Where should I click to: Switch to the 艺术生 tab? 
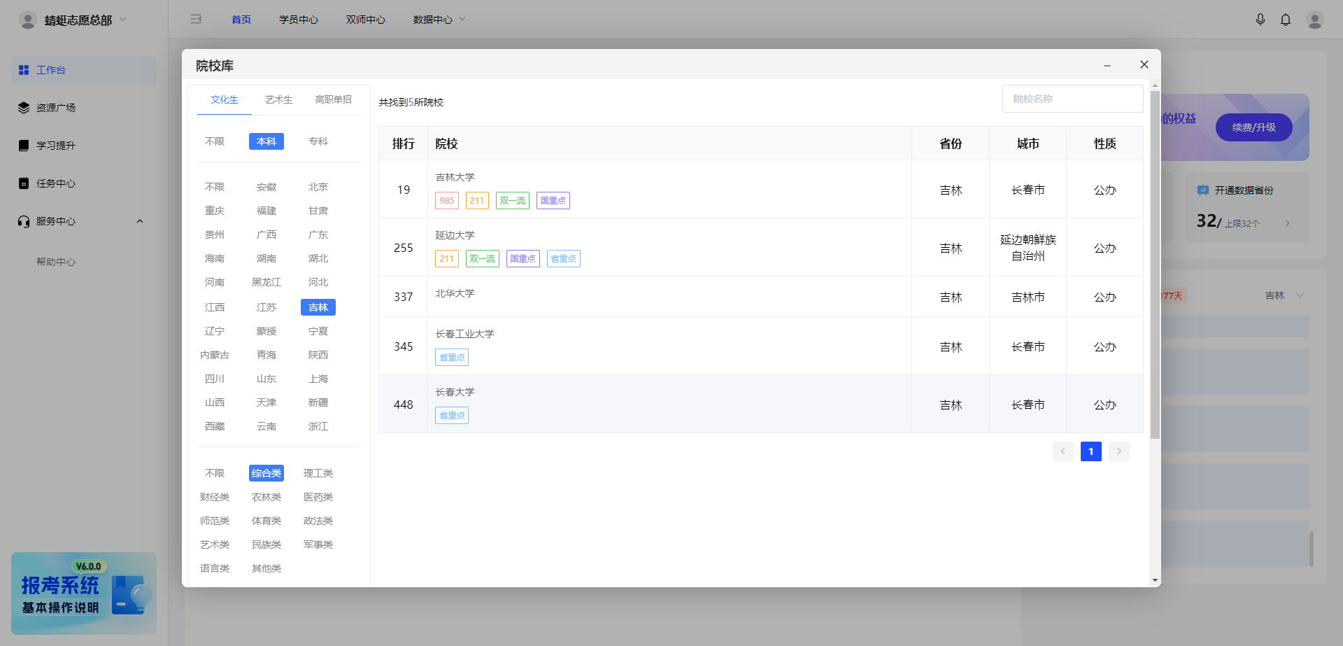[x=278, y=99]
